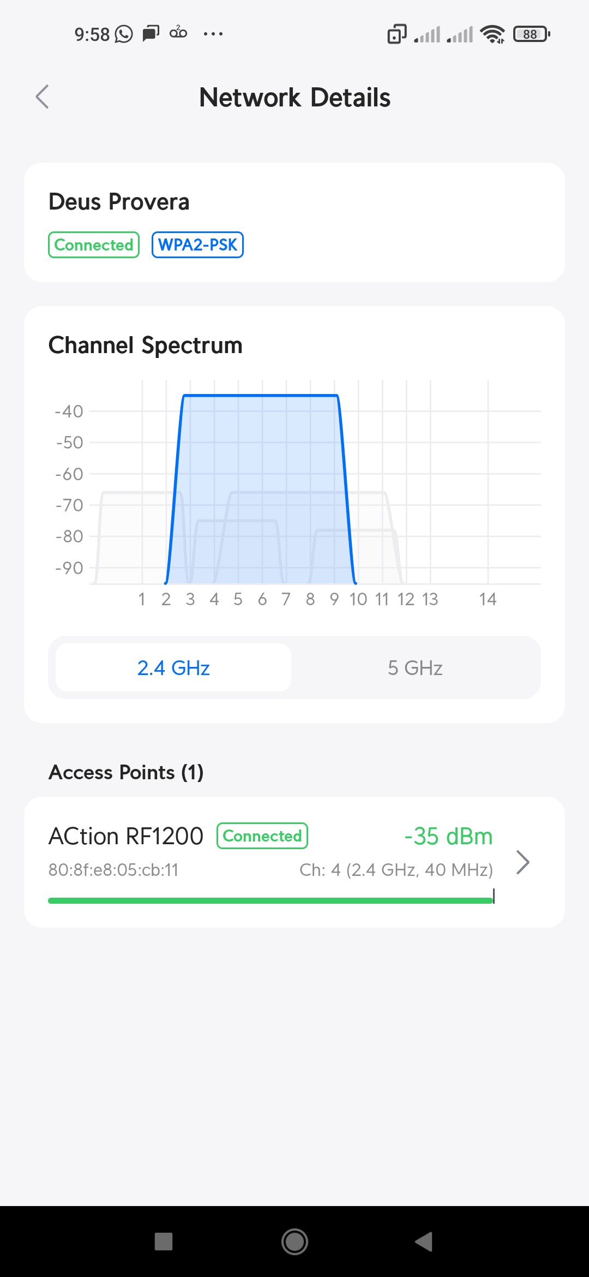Tap the Connected badge beside ACtion RF1200
This screenshot has width=589, height=1277.
pos(262,836)
